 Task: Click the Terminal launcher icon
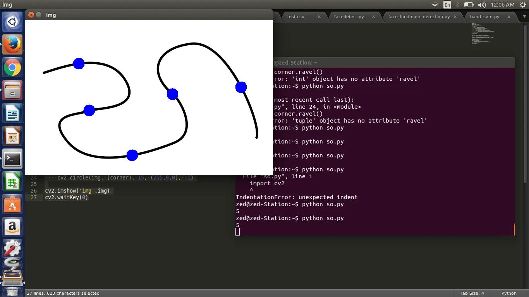(12, 159)
